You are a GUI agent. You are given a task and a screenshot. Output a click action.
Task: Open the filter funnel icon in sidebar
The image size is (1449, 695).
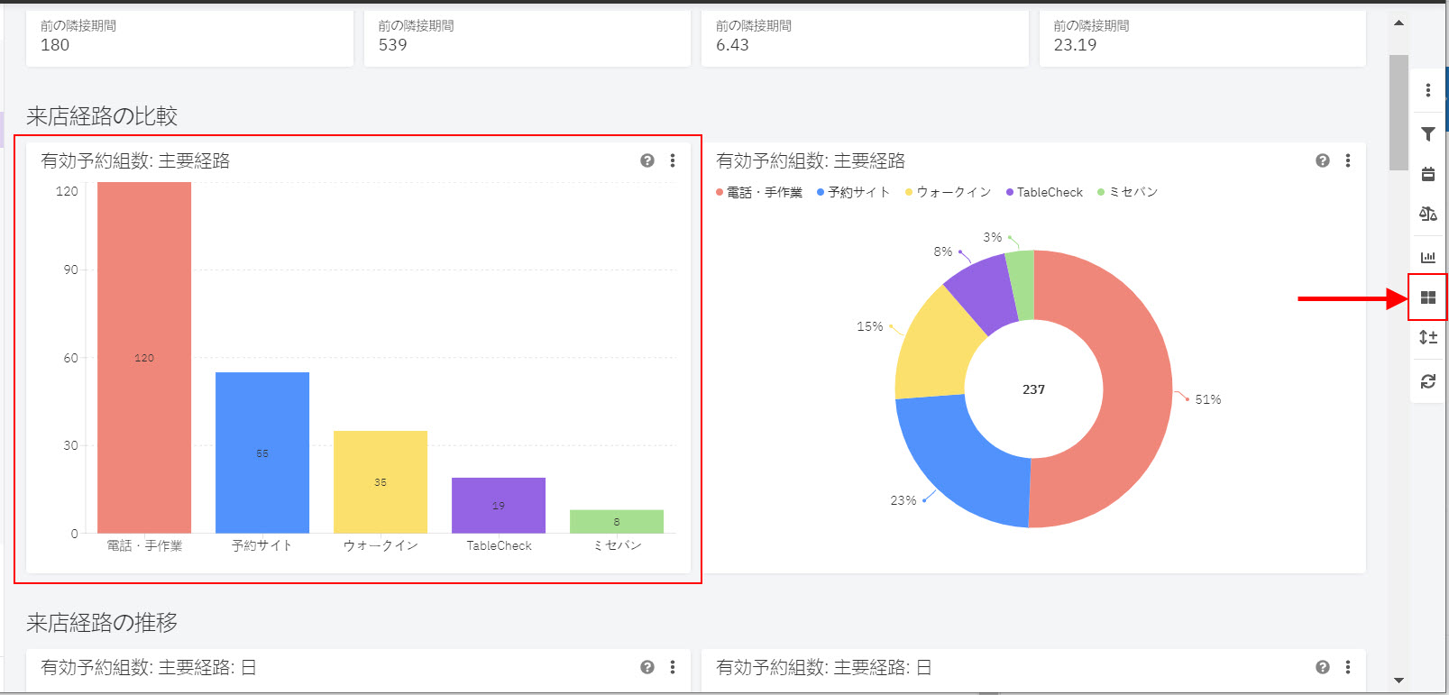[x=1428, y=133]
